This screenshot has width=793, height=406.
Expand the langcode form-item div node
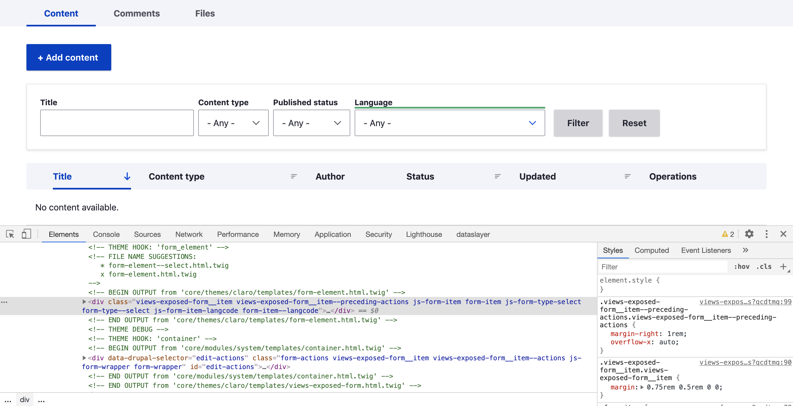click(84, 302)
